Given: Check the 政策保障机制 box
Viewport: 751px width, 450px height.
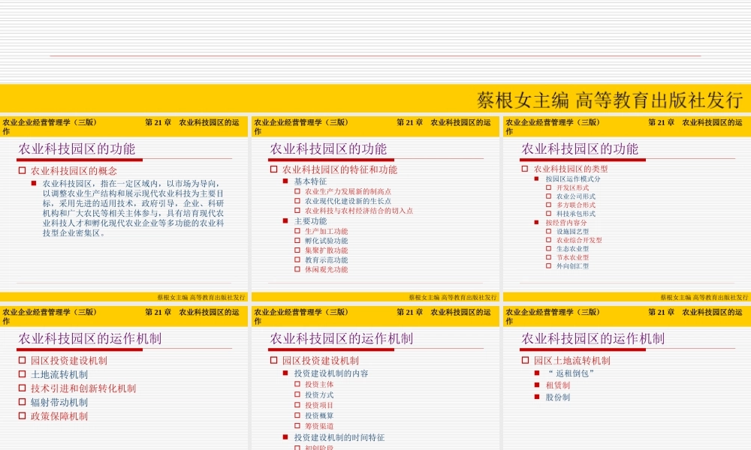Looking at the screenshot, I should (20, 415).
